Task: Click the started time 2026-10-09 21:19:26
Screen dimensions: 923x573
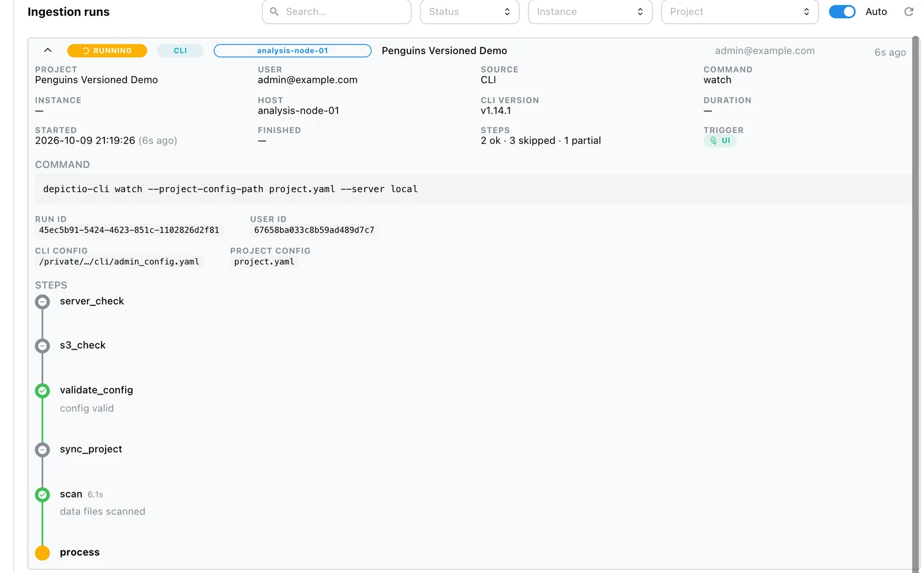Action: point(85,141)
